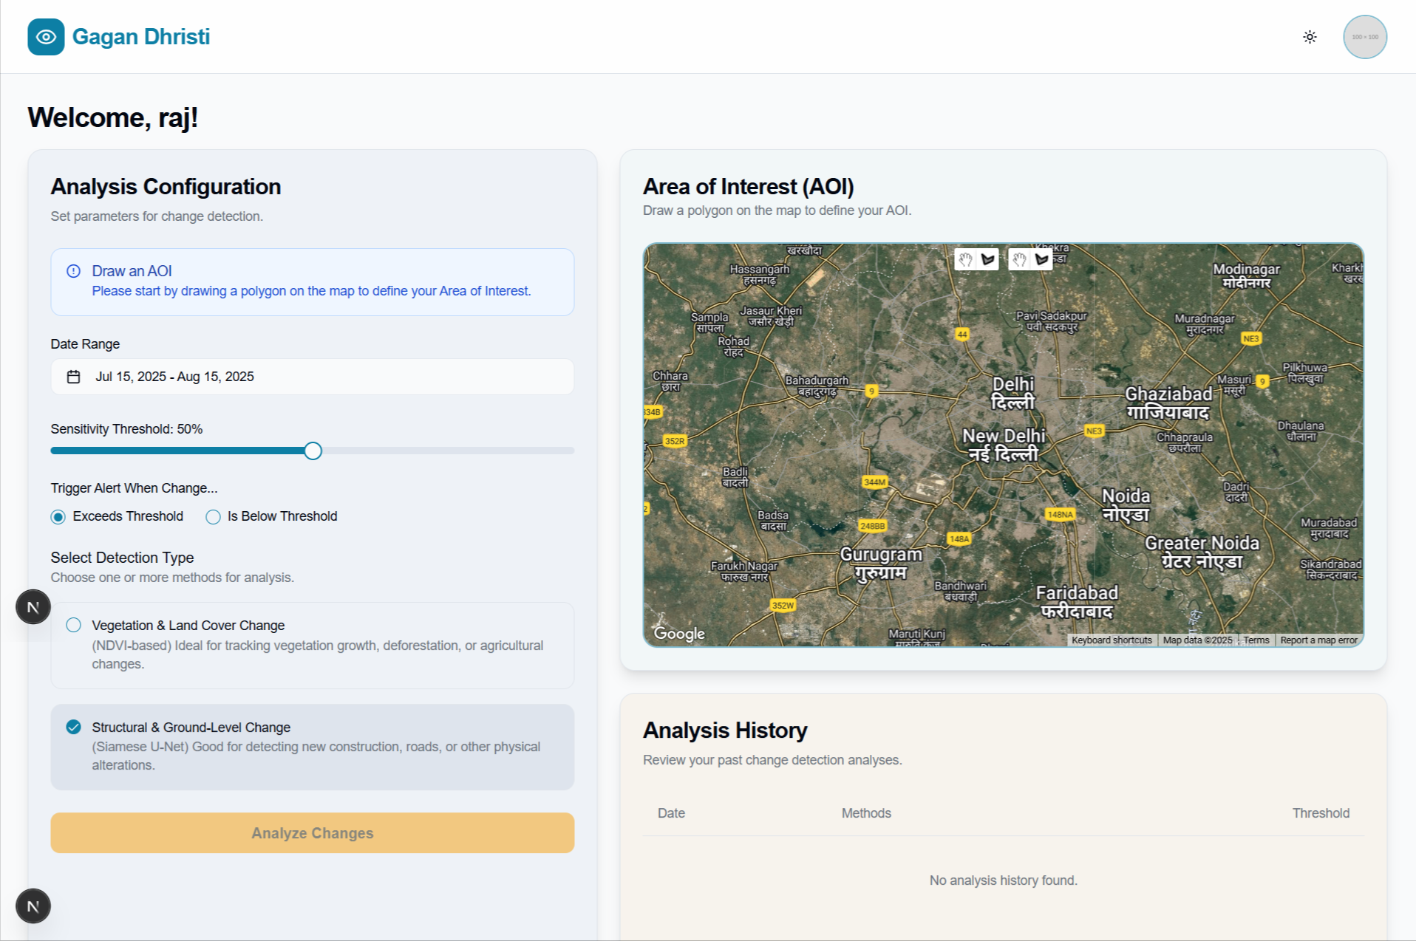Enable Vegetation & Land Cover Change detection

coord(73,626)
